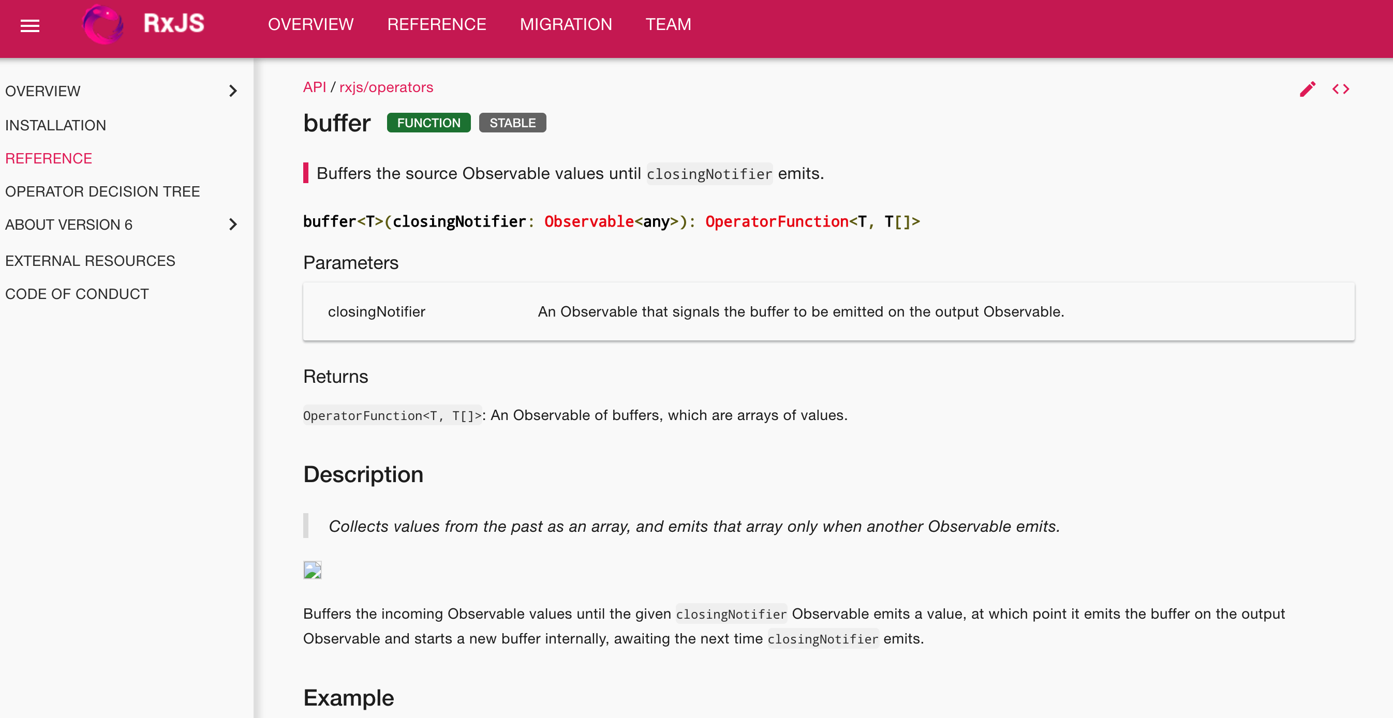The image size is (1393, 718).
Task: Click the broken marble diagram image
Action: point(313,570)
